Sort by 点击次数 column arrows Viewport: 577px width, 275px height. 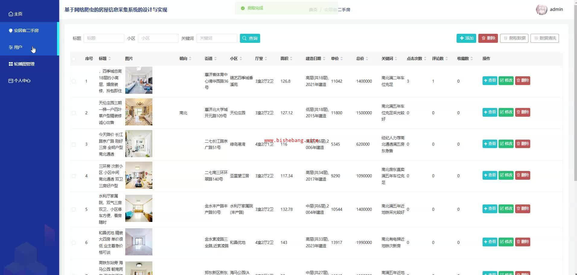coord(425,58)
